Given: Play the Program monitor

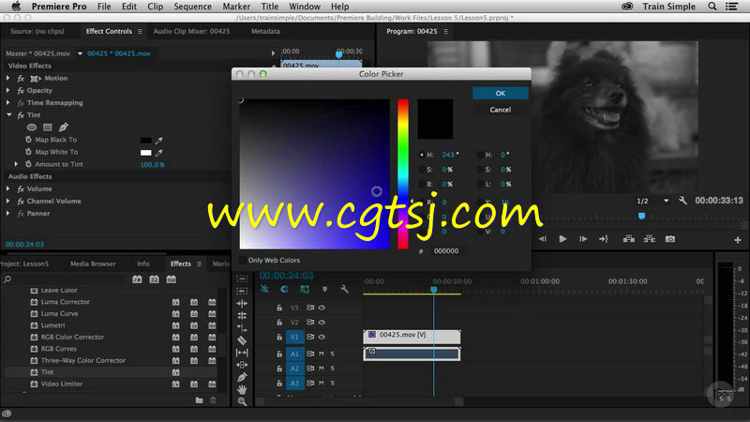Looking at the screenshot, I should [x=562, y=239].
